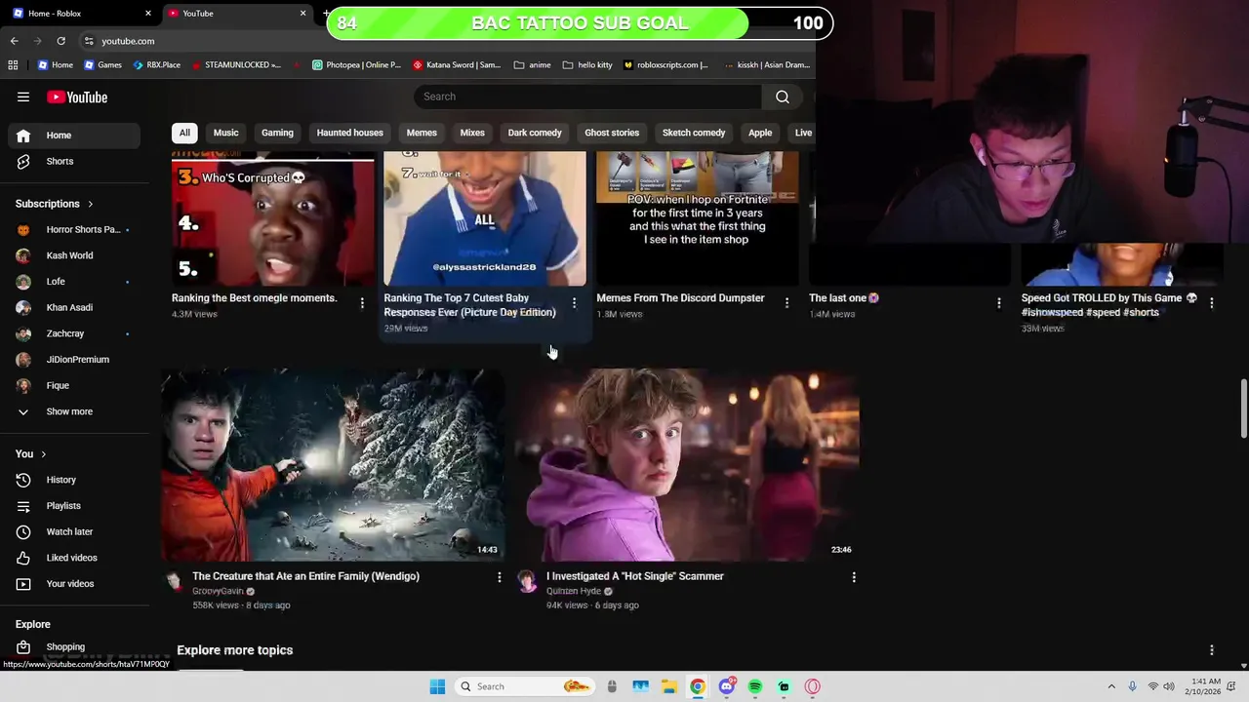Select the Gaming filter chip
This screenshot has width=1249, height=702.
[x=277, y=133]
